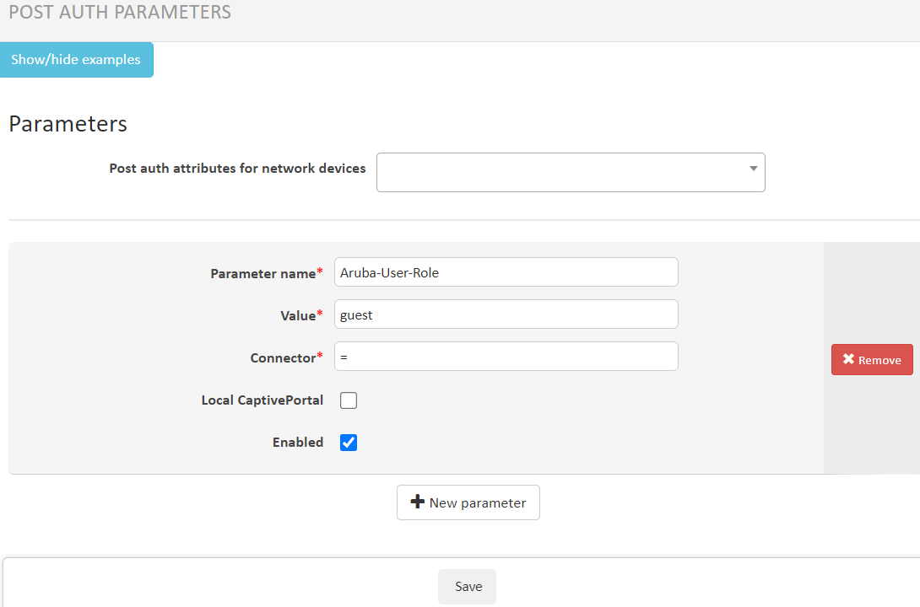Screen dimensions: 920x607
Task: Open Post auth attributes dropdown arrow
Action: coord(753,169)
